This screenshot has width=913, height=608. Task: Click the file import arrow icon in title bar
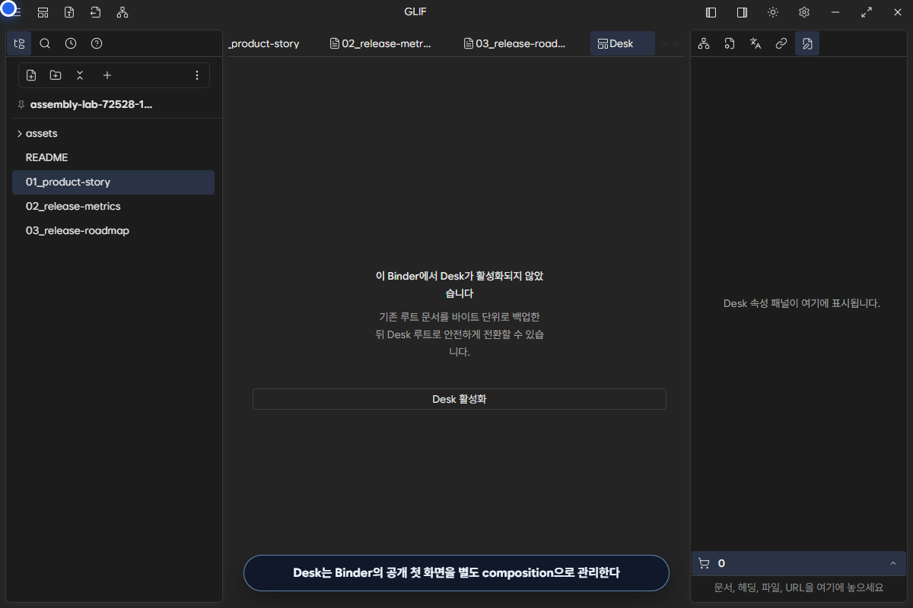95,12
